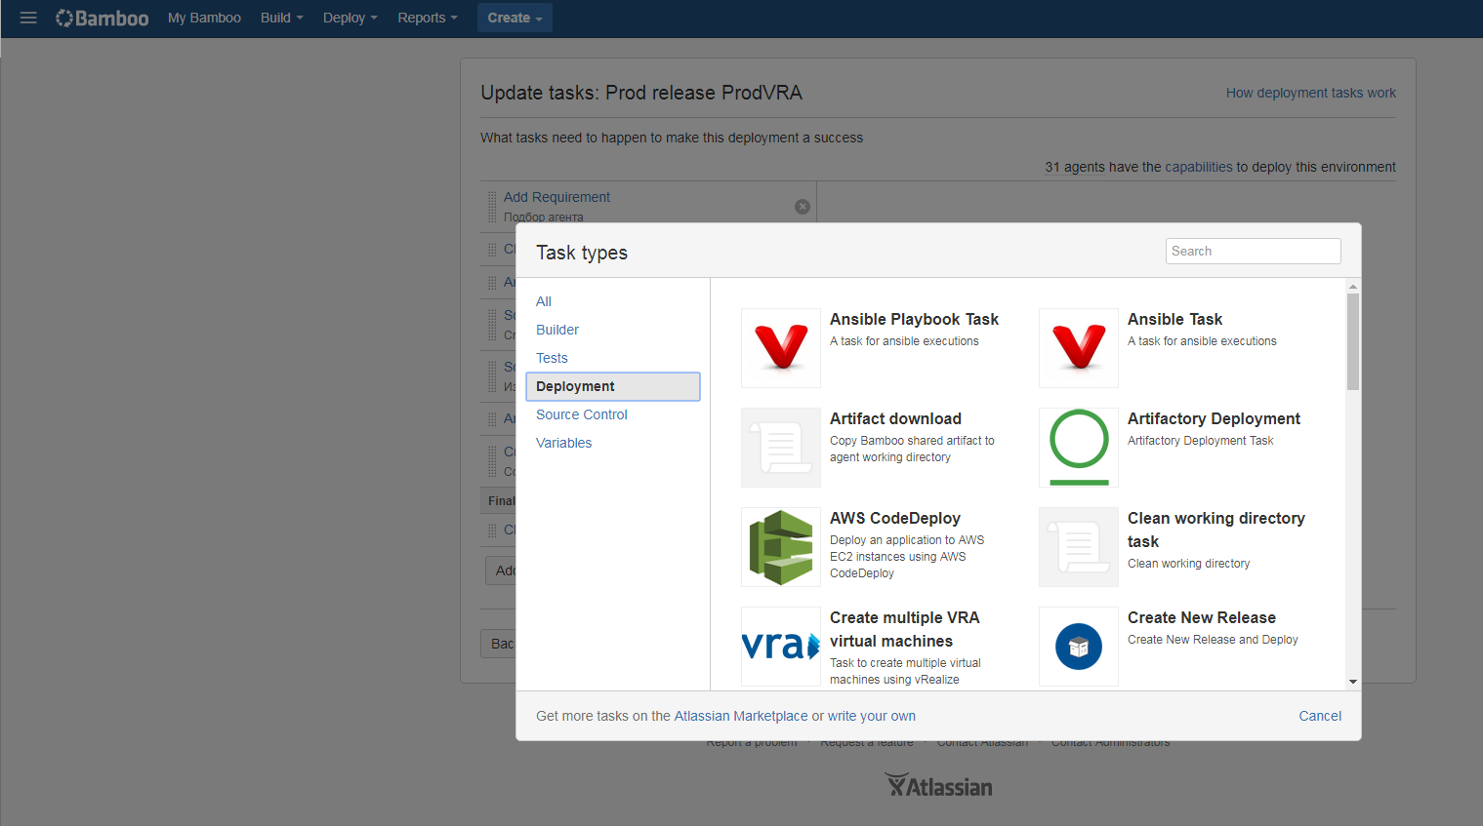The height and width of the screenshot is (826, 1483).
Task: Click the drag handle of Add Requirement task
Action: coord(492,207)
